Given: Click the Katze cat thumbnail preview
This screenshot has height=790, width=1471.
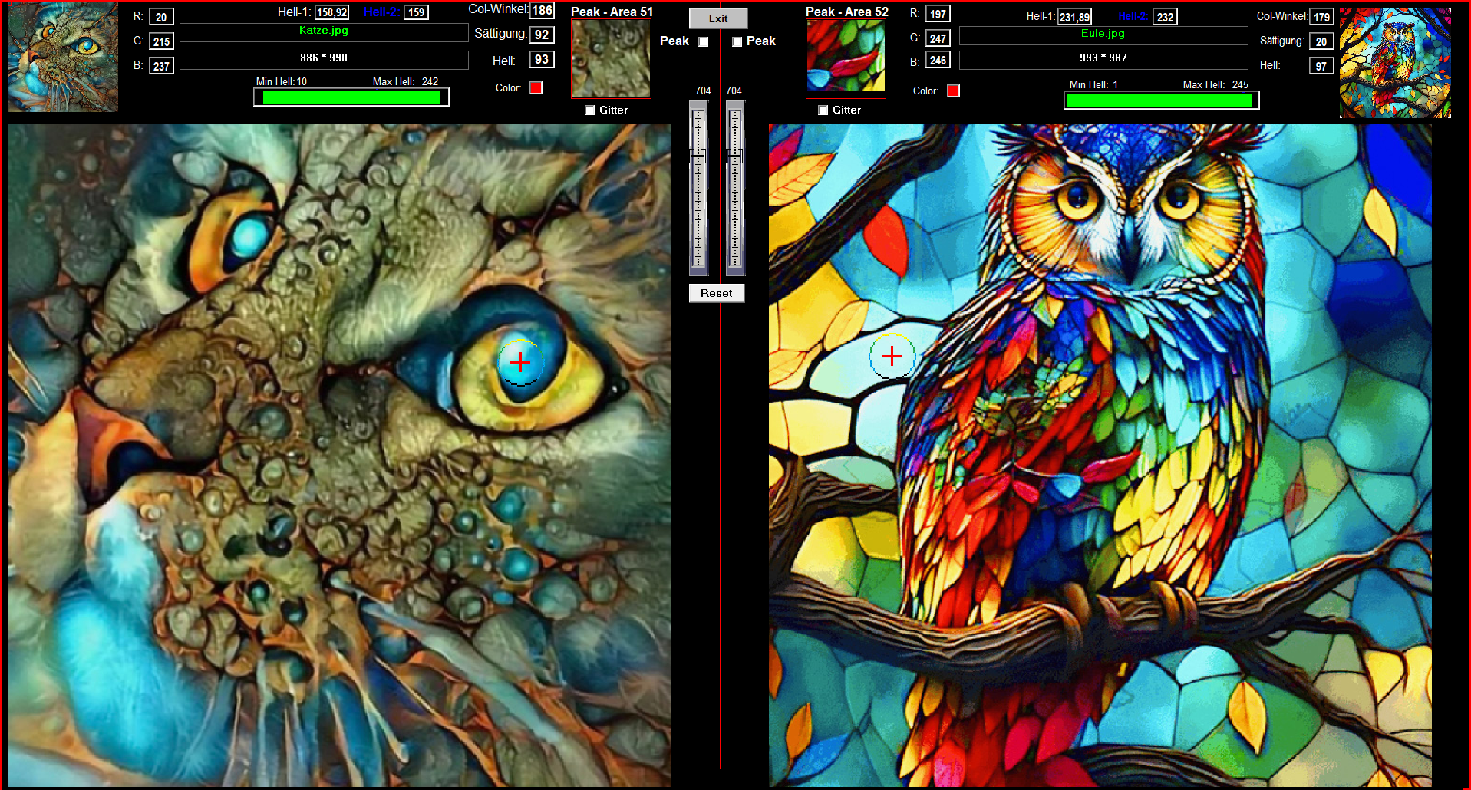Looking at the screenshot, I should pyautogui.click(x=63, y=57).
